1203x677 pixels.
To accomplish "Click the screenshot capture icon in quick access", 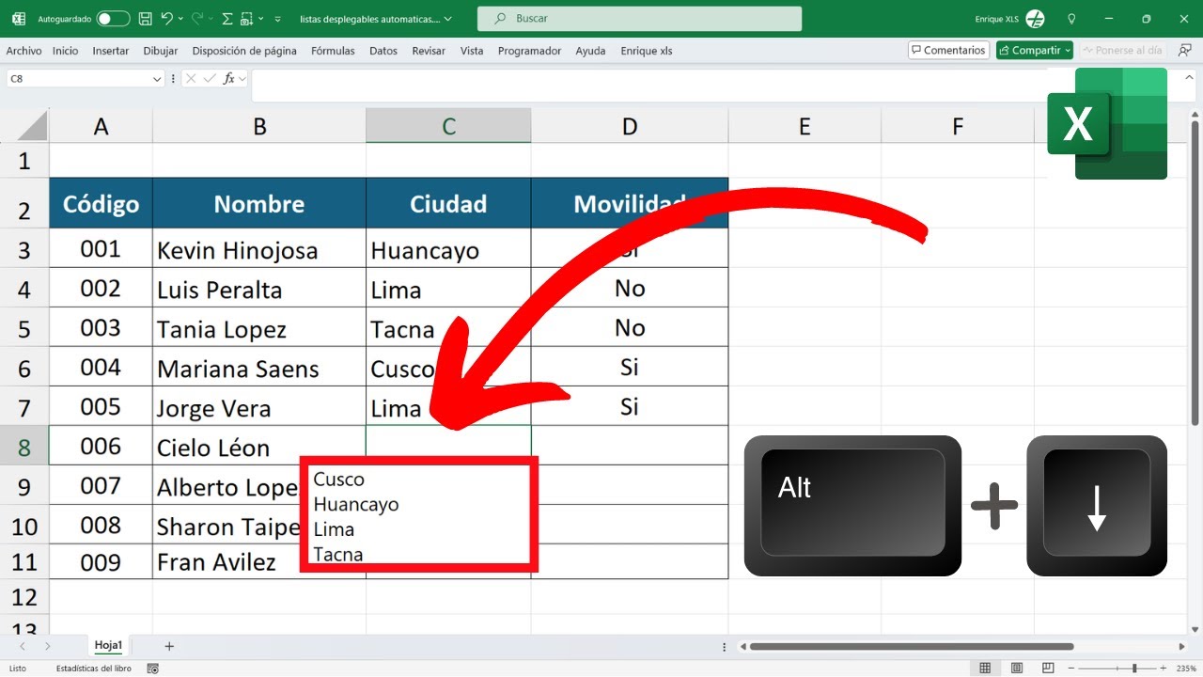I will tap(246, 19).
